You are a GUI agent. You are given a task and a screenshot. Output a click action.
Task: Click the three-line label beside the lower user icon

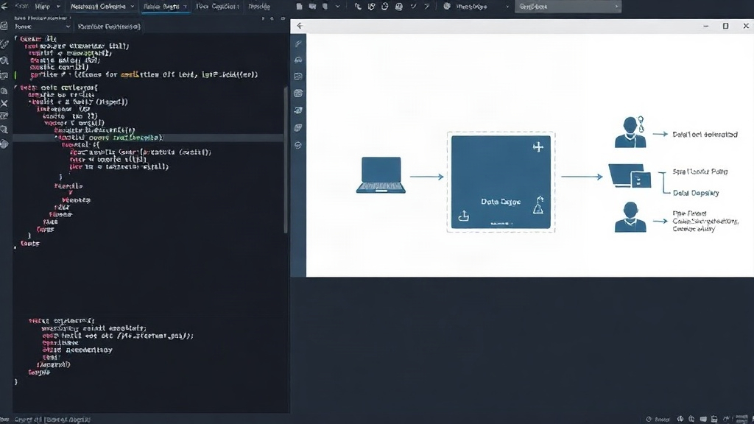click(705, 221)
